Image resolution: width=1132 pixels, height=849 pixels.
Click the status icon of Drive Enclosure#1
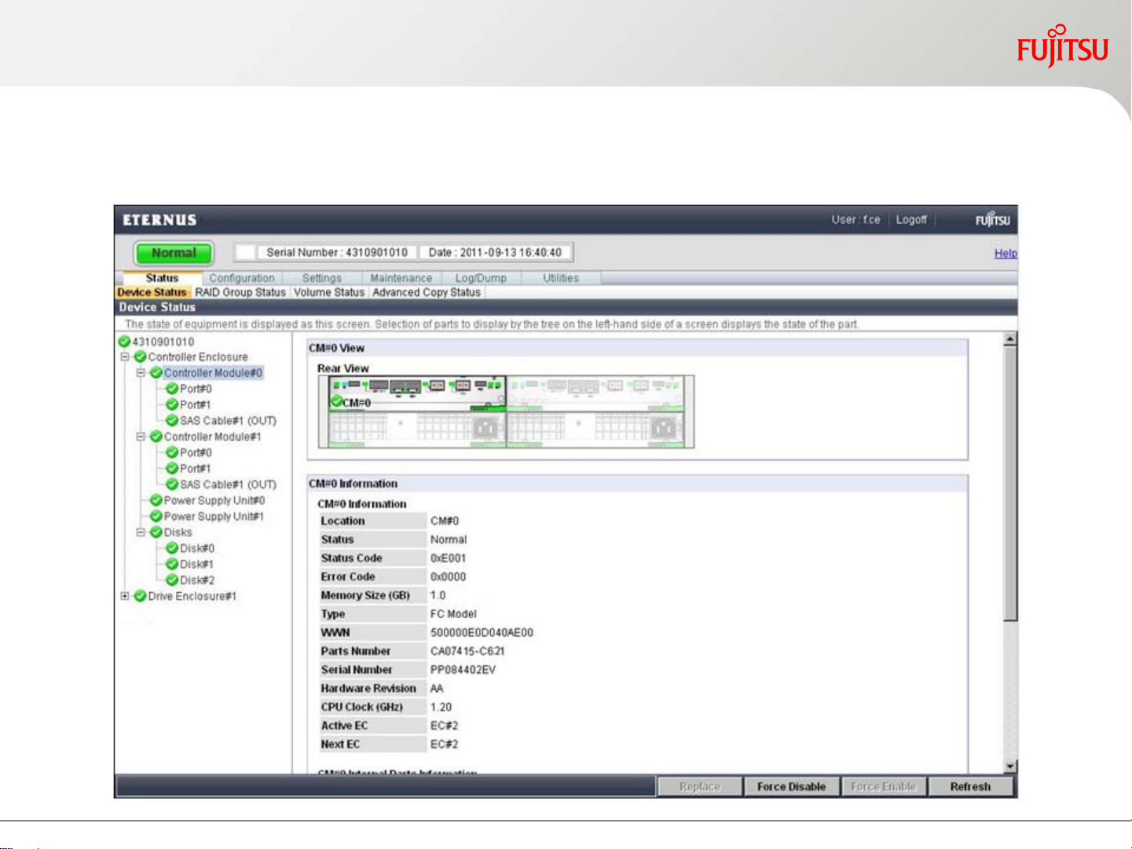click(x=141, y=596)
